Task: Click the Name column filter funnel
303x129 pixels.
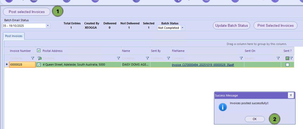Action: pyautogui.click(x=147, y=58)
